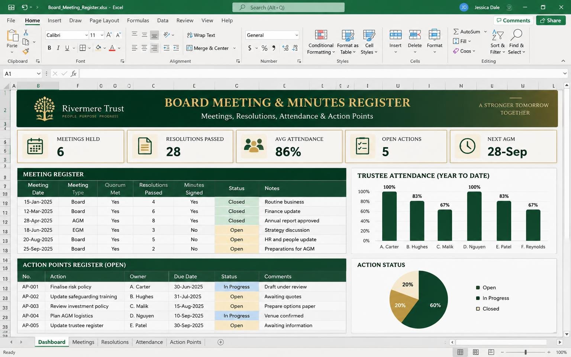The height and width of the screenshot is (357, 571).
Task: Click the Comments button
Action: pos(513,20)
